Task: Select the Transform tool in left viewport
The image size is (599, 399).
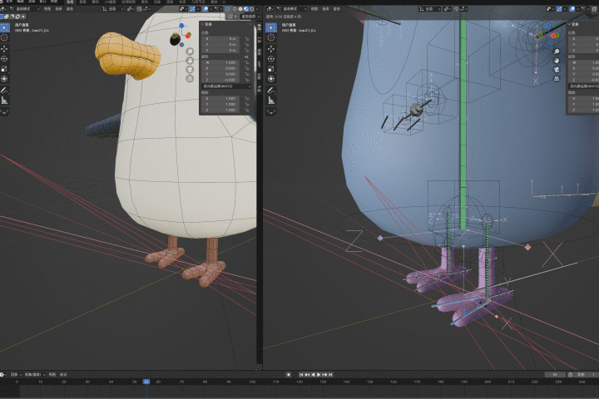Action: point(5,79)
